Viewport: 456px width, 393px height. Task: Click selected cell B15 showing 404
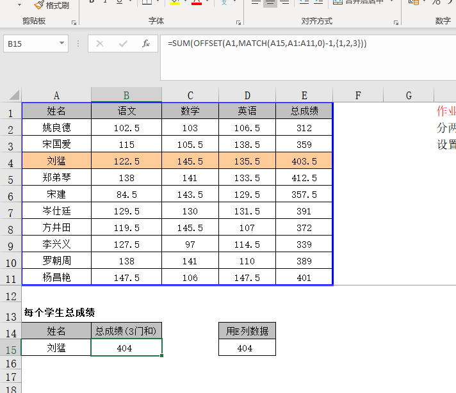click(127, 348)
